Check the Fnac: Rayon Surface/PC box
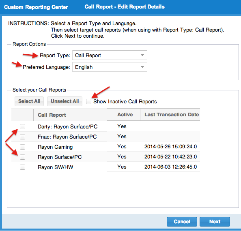Viewport: 241px width, 231px height. (x=23, y=137)
